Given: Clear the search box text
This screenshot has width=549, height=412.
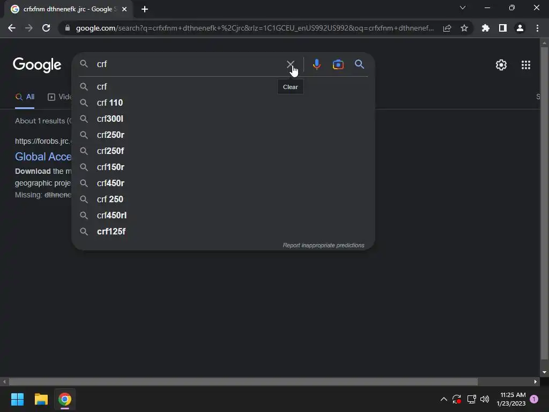Looking at the screenshot, I should click(x=290, y=64).
